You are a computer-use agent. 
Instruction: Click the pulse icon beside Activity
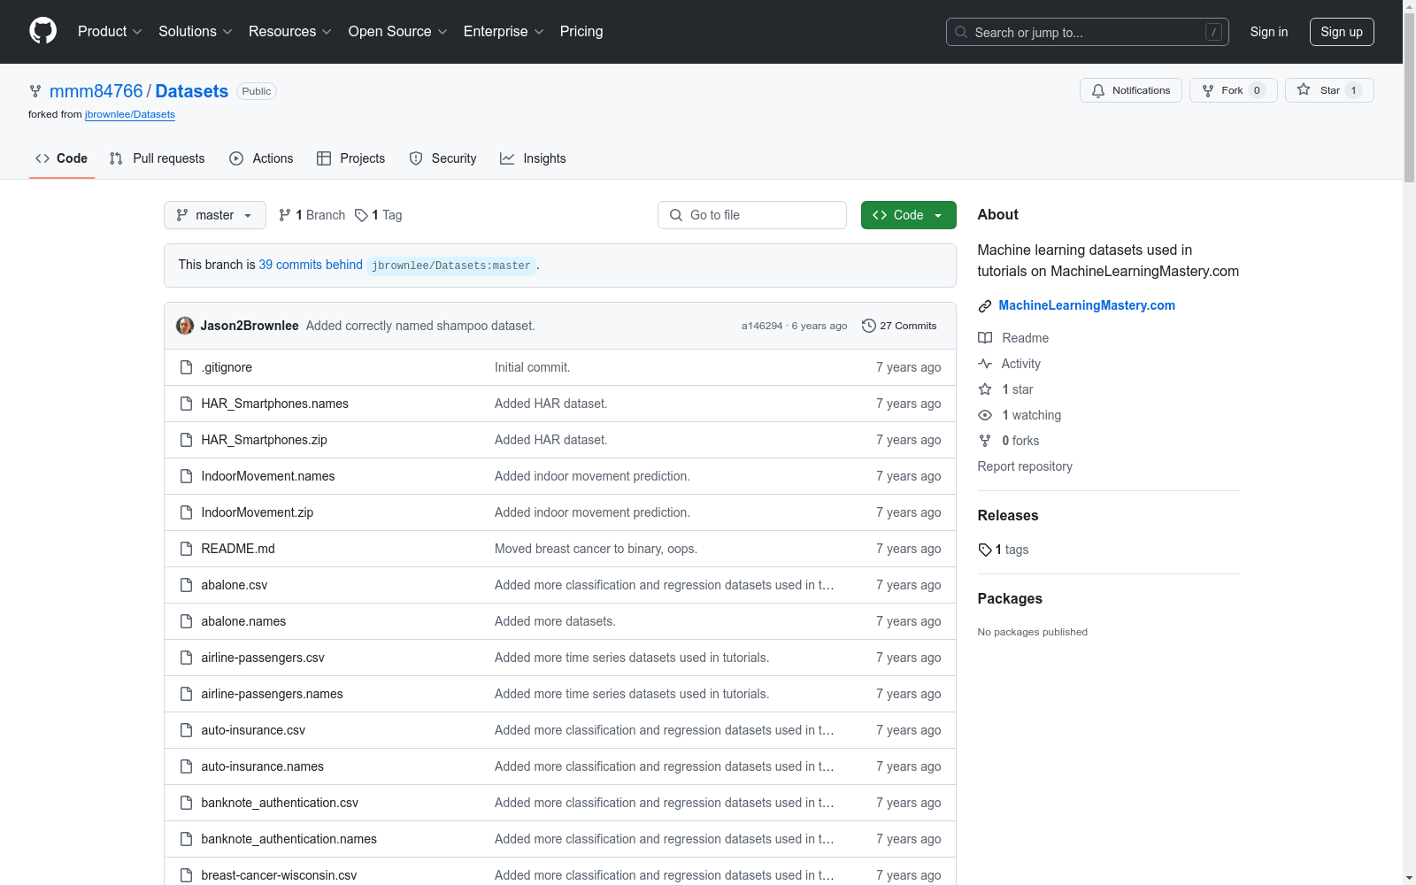pyautogui.click(x=985, y=364)
